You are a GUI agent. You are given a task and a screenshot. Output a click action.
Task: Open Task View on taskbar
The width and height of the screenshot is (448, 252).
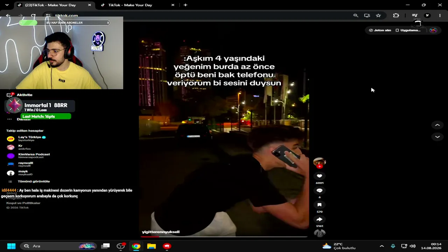(x=106, y=246)
